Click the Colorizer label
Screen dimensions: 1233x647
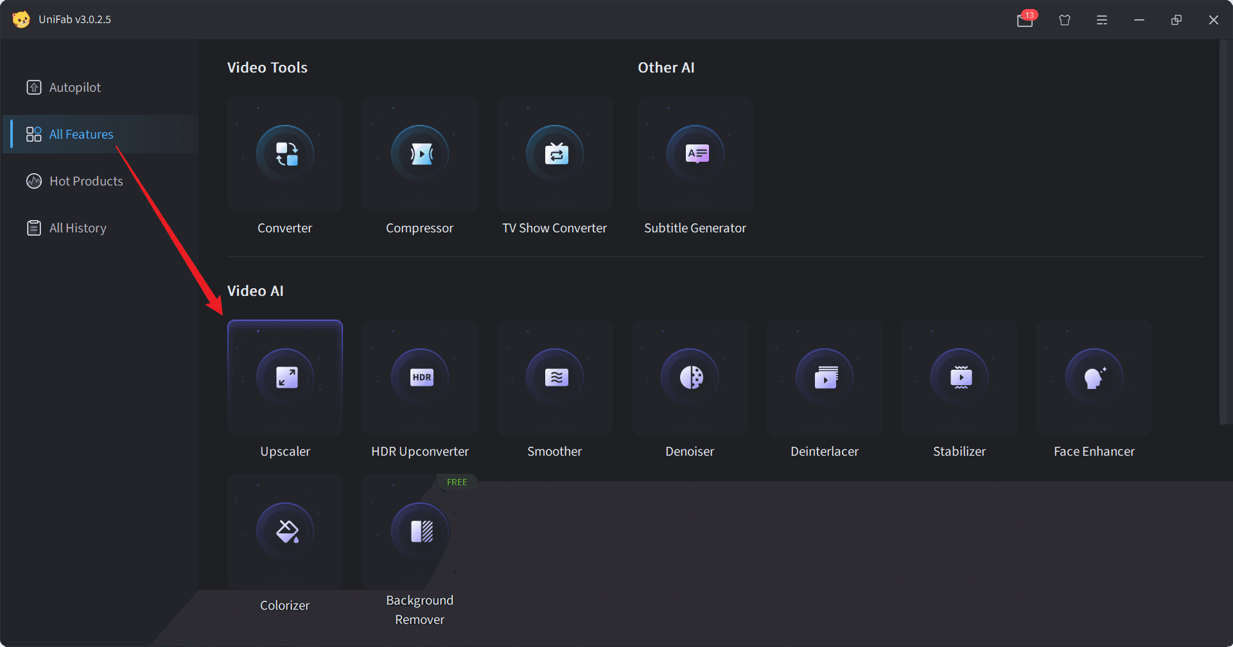285,605
